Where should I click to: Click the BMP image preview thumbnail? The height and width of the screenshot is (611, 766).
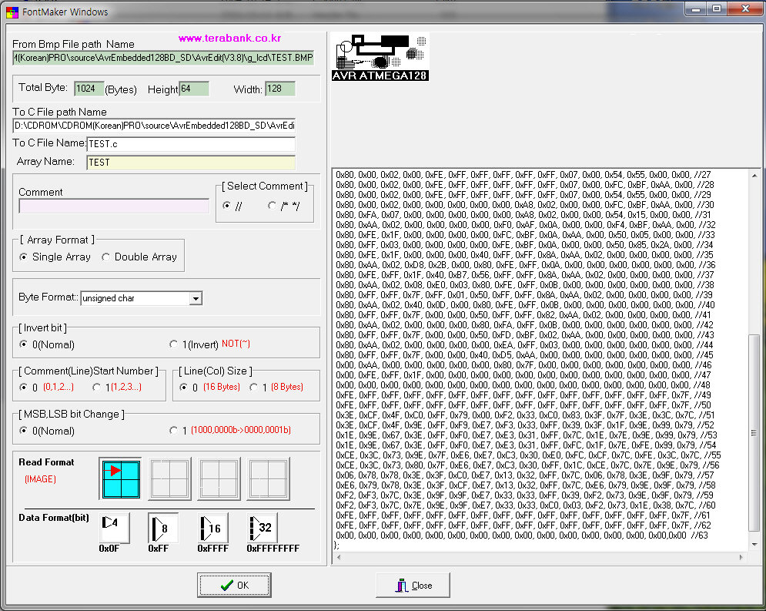[381, 58]
